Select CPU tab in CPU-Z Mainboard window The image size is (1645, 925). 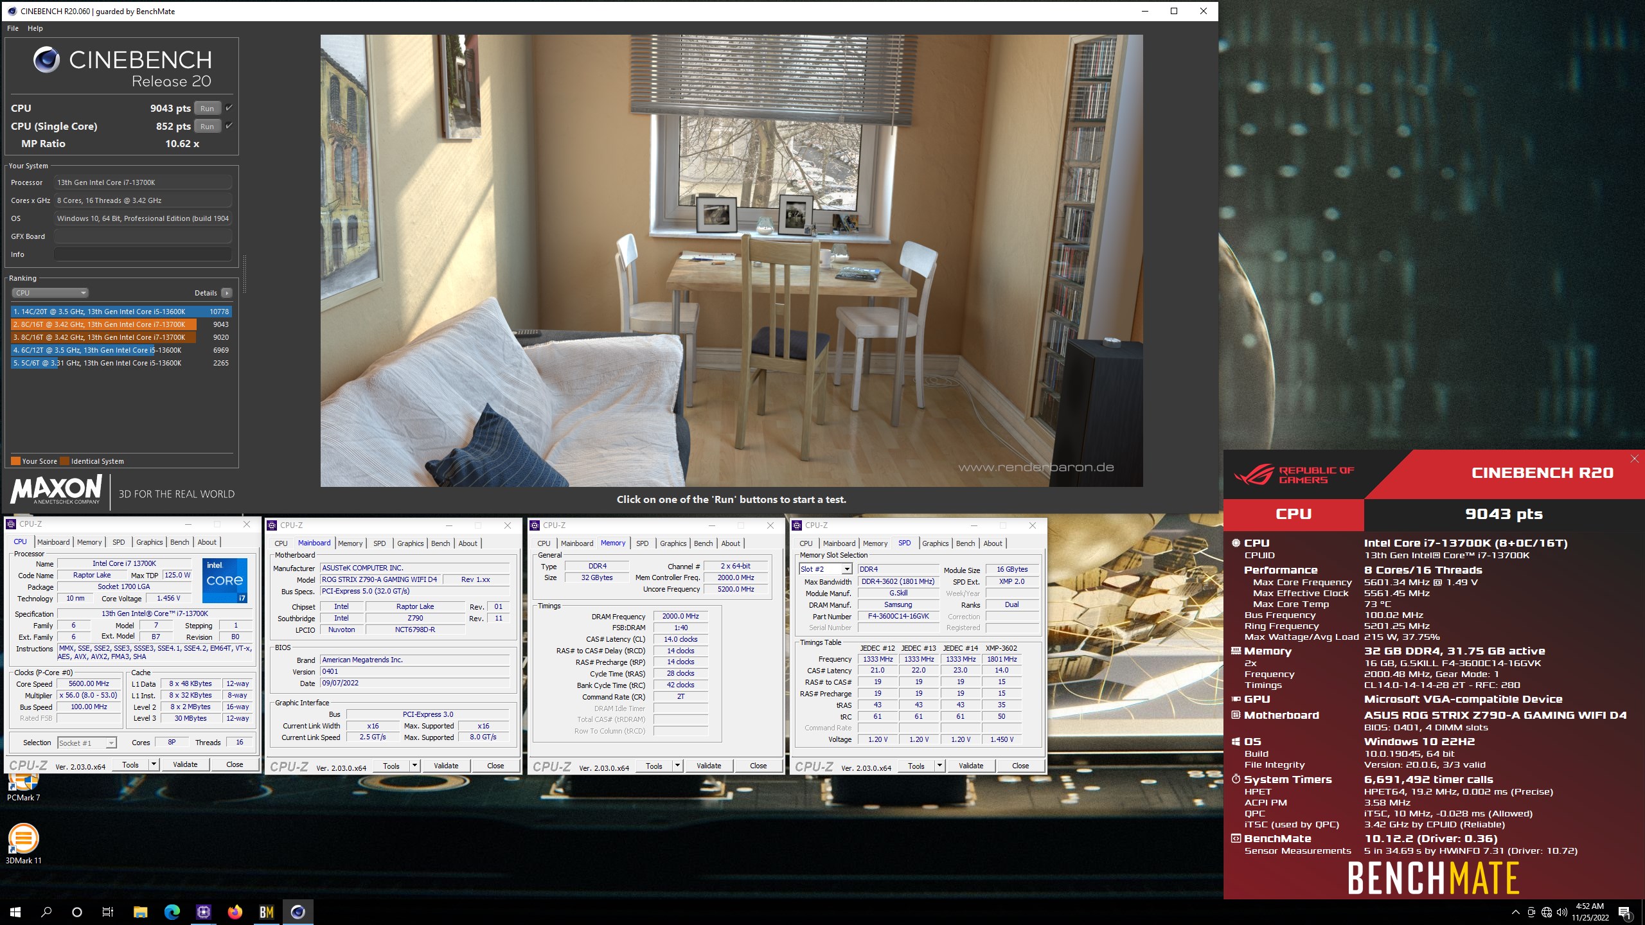281,543
